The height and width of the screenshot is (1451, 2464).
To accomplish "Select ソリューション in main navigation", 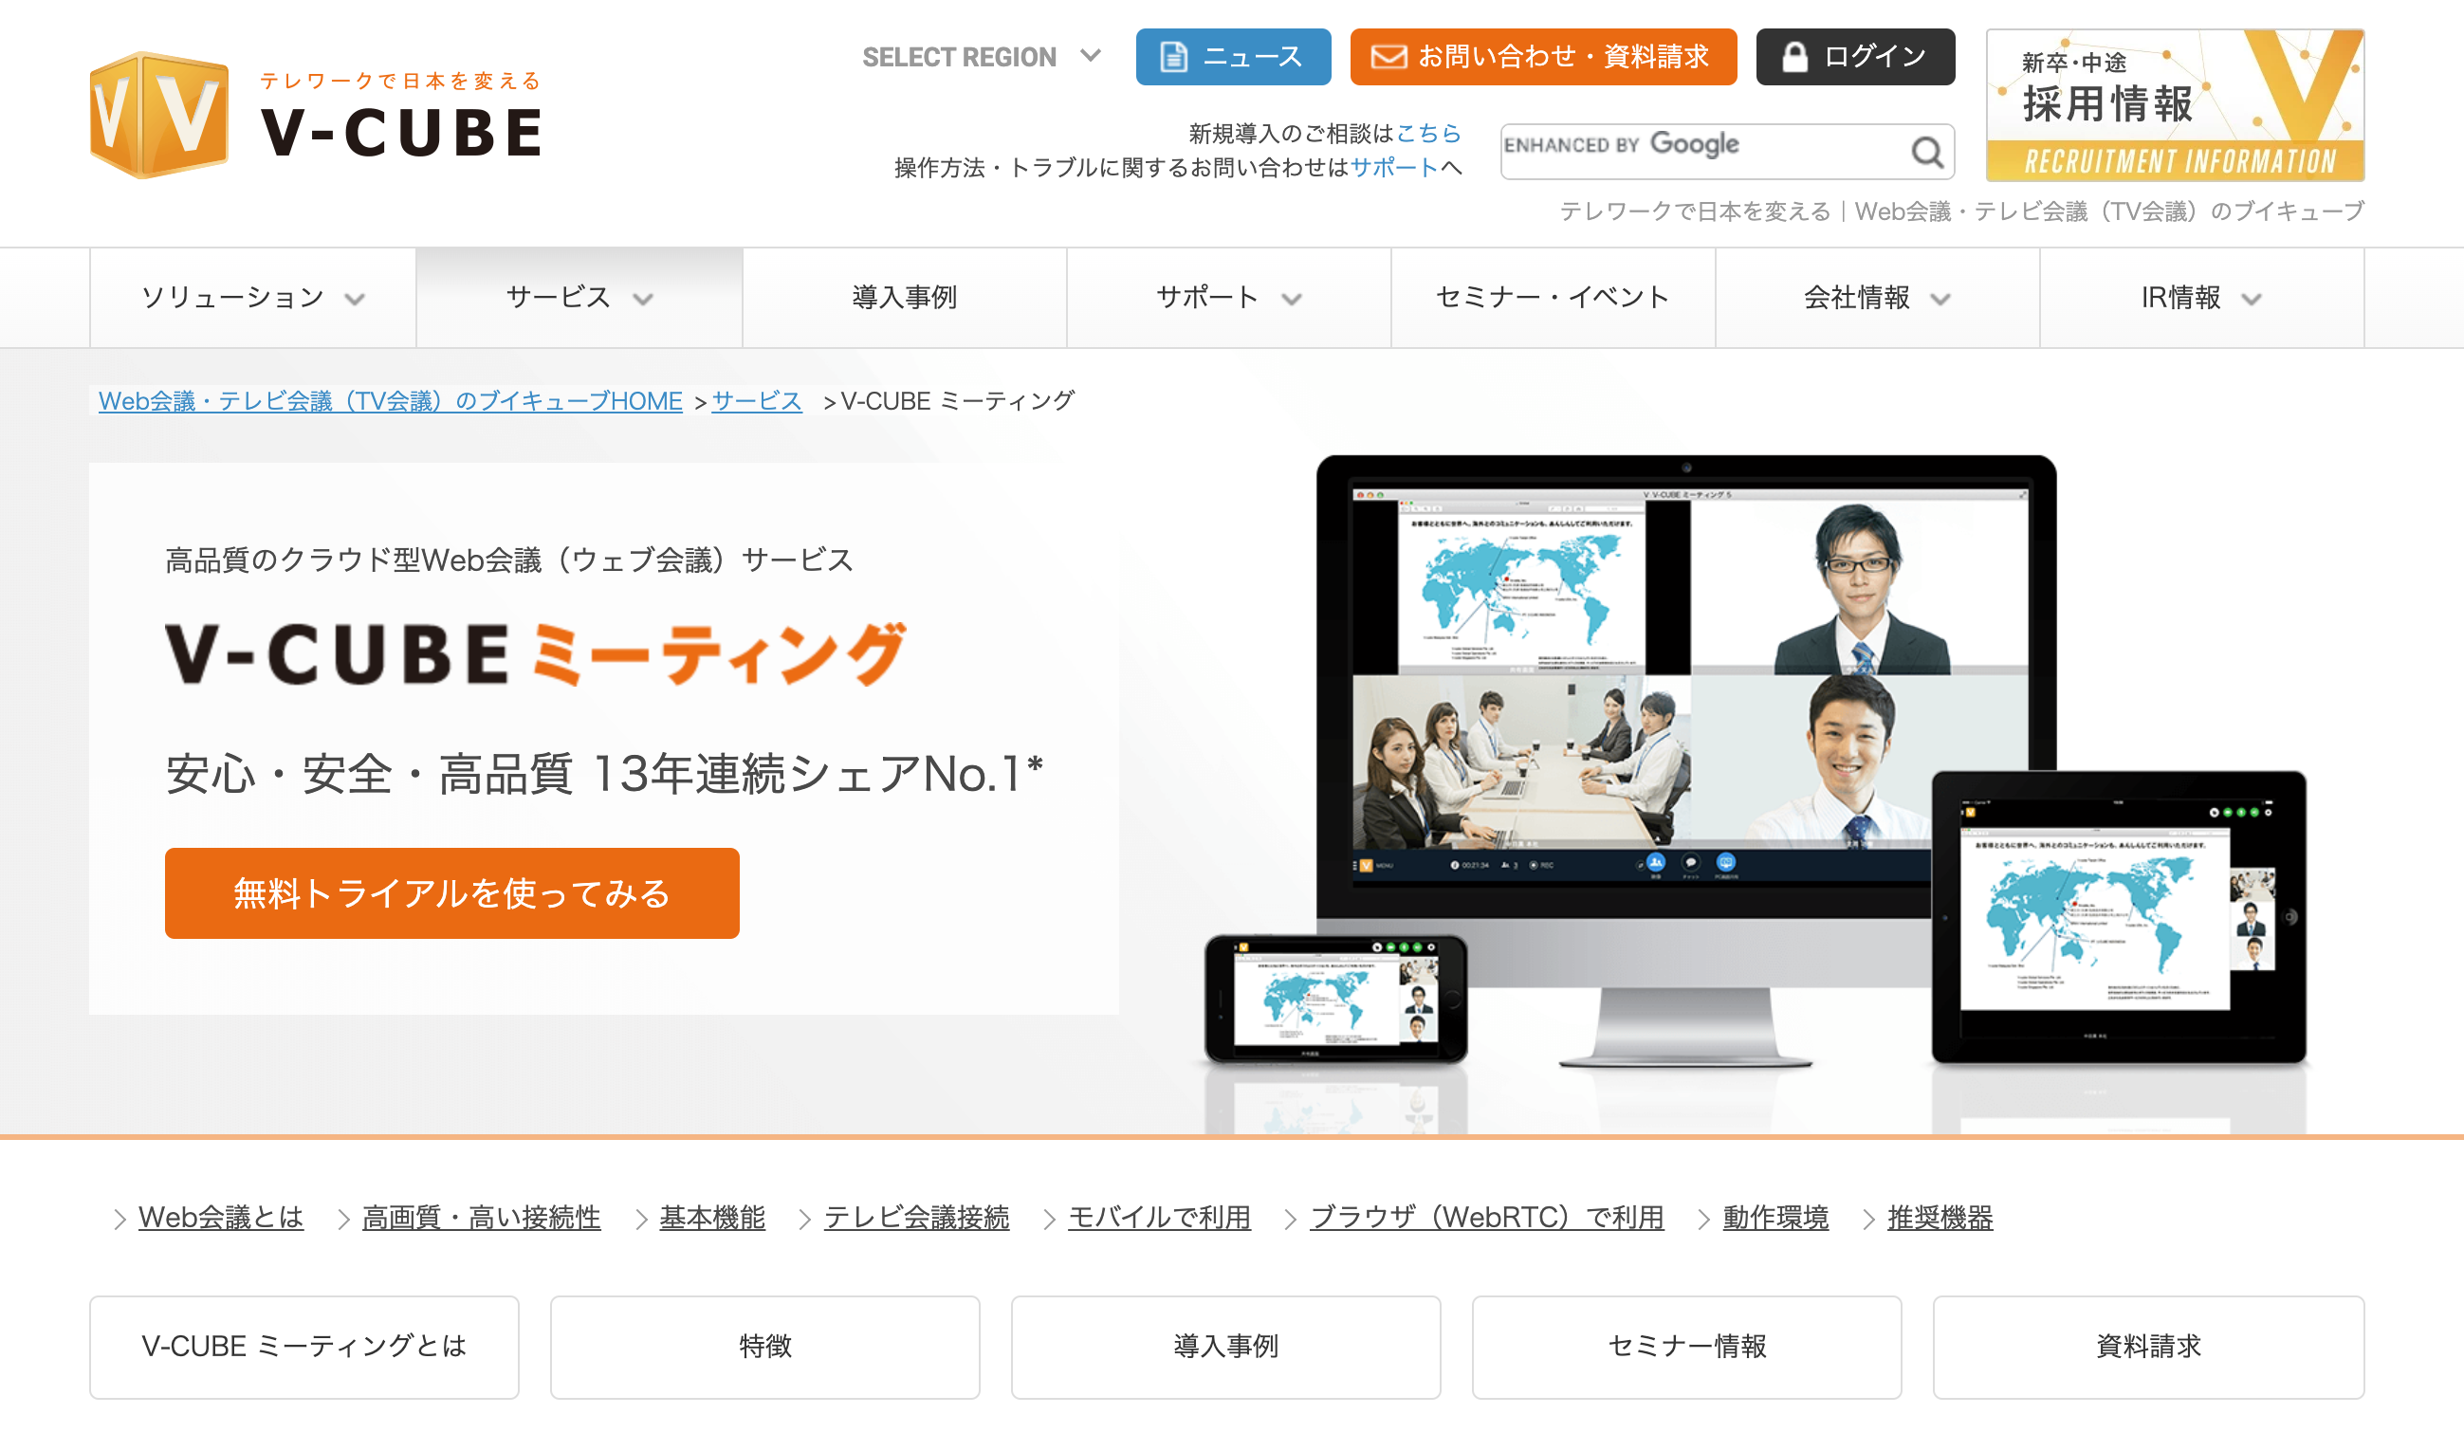I will 253,297.
